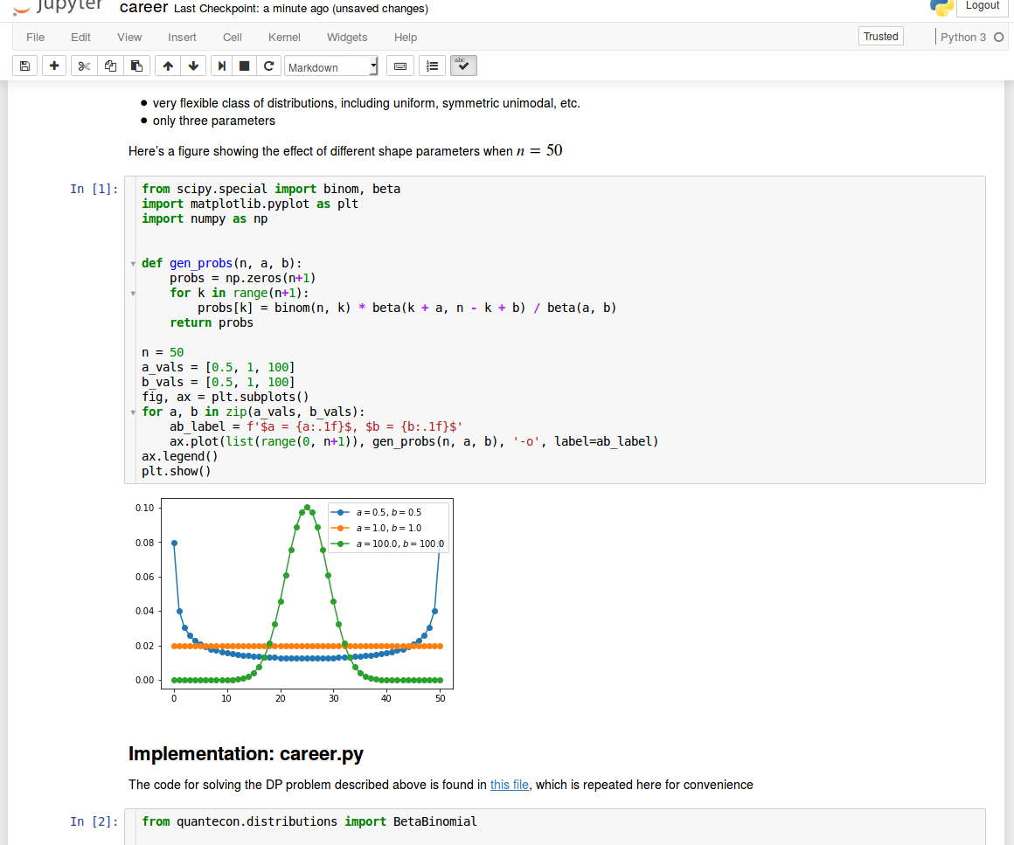Image resolution: width=1014 pixels, height=845 pixels.
Task: Click the 'only three parameters' bullet text
Action: (x=213, y=121)
